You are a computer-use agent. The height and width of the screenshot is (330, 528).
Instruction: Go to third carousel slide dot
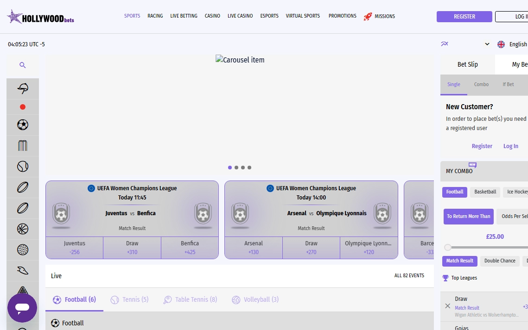click(x=243, y=168)
